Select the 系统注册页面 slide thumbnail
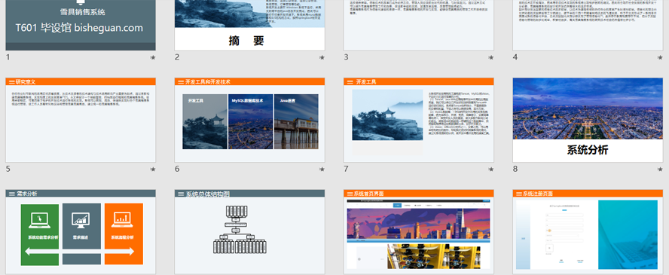 pos(588,232)
